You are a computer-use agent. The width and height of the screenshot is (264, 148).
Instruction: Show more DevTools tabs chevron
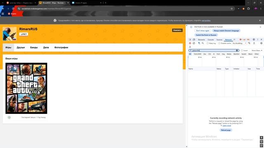click(235, 39)
